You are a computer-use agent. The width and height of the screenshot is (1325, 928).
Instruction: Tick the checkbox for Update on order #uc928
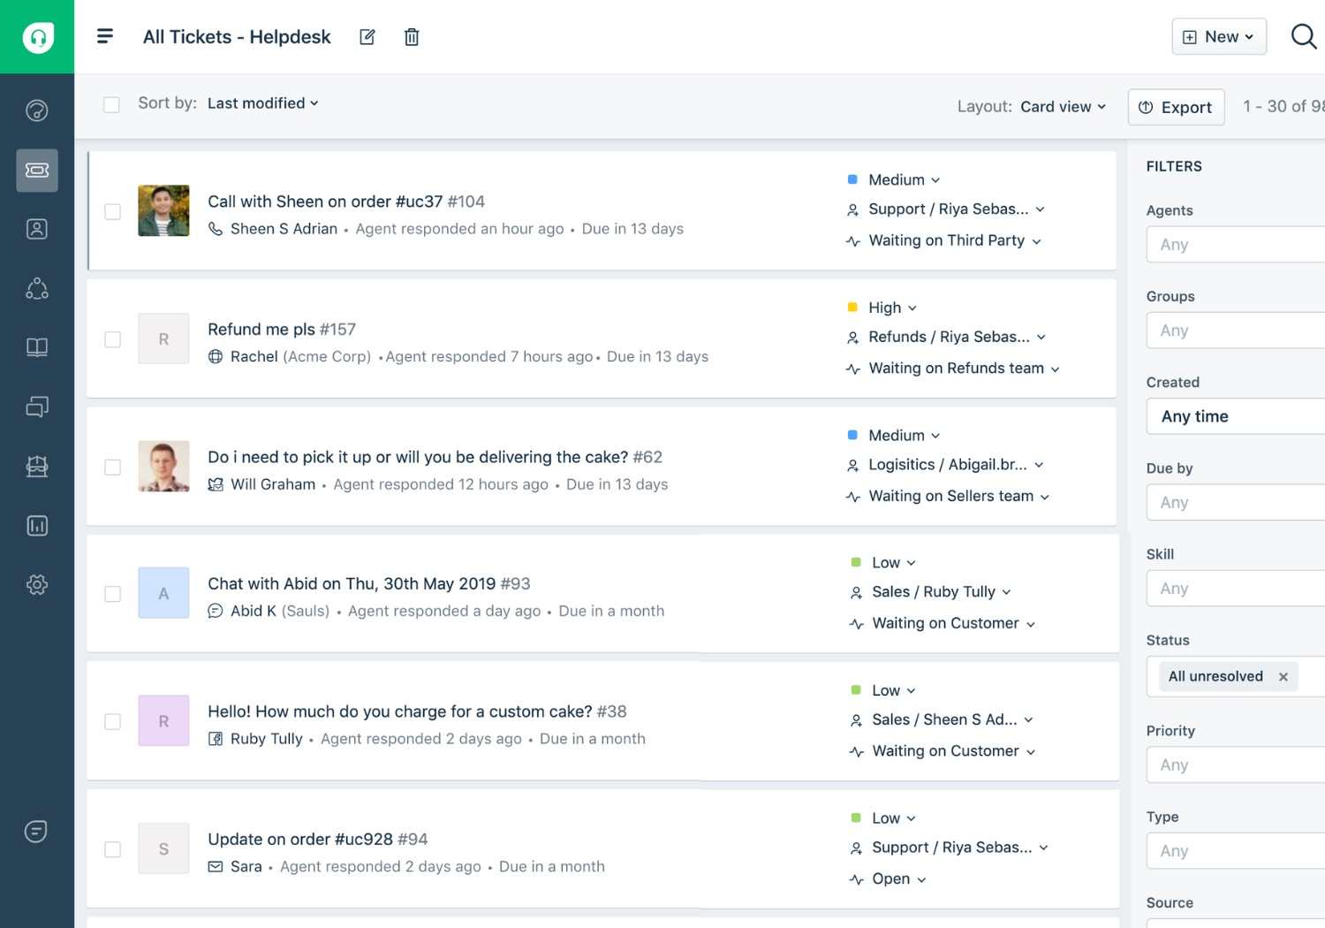(112, 849)
